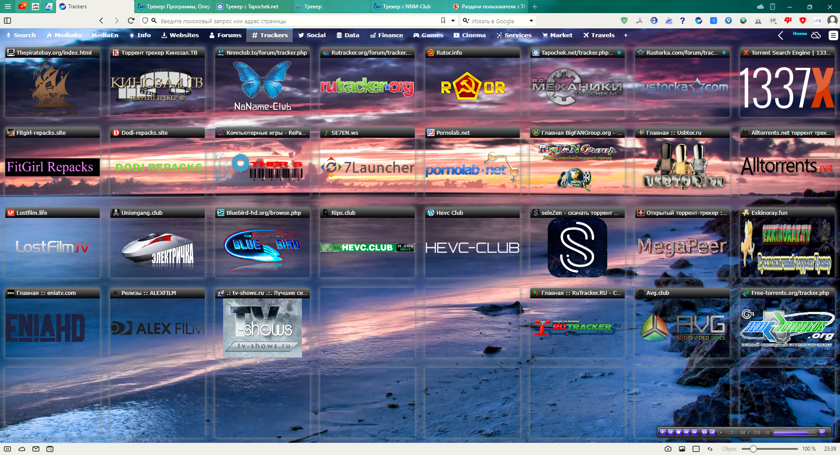The height and width of the screenshot is (455, 840).
Task: Skip forward with the player's next button
Action: (x=694, y=432)
